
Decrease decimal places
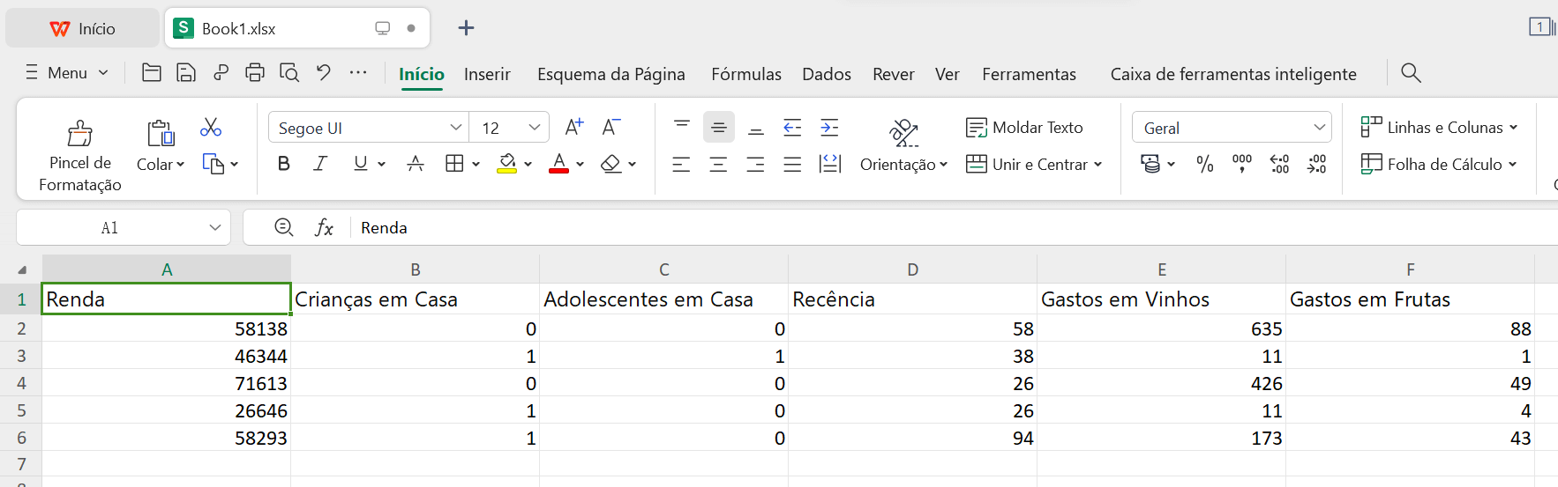coord(1316,164)
